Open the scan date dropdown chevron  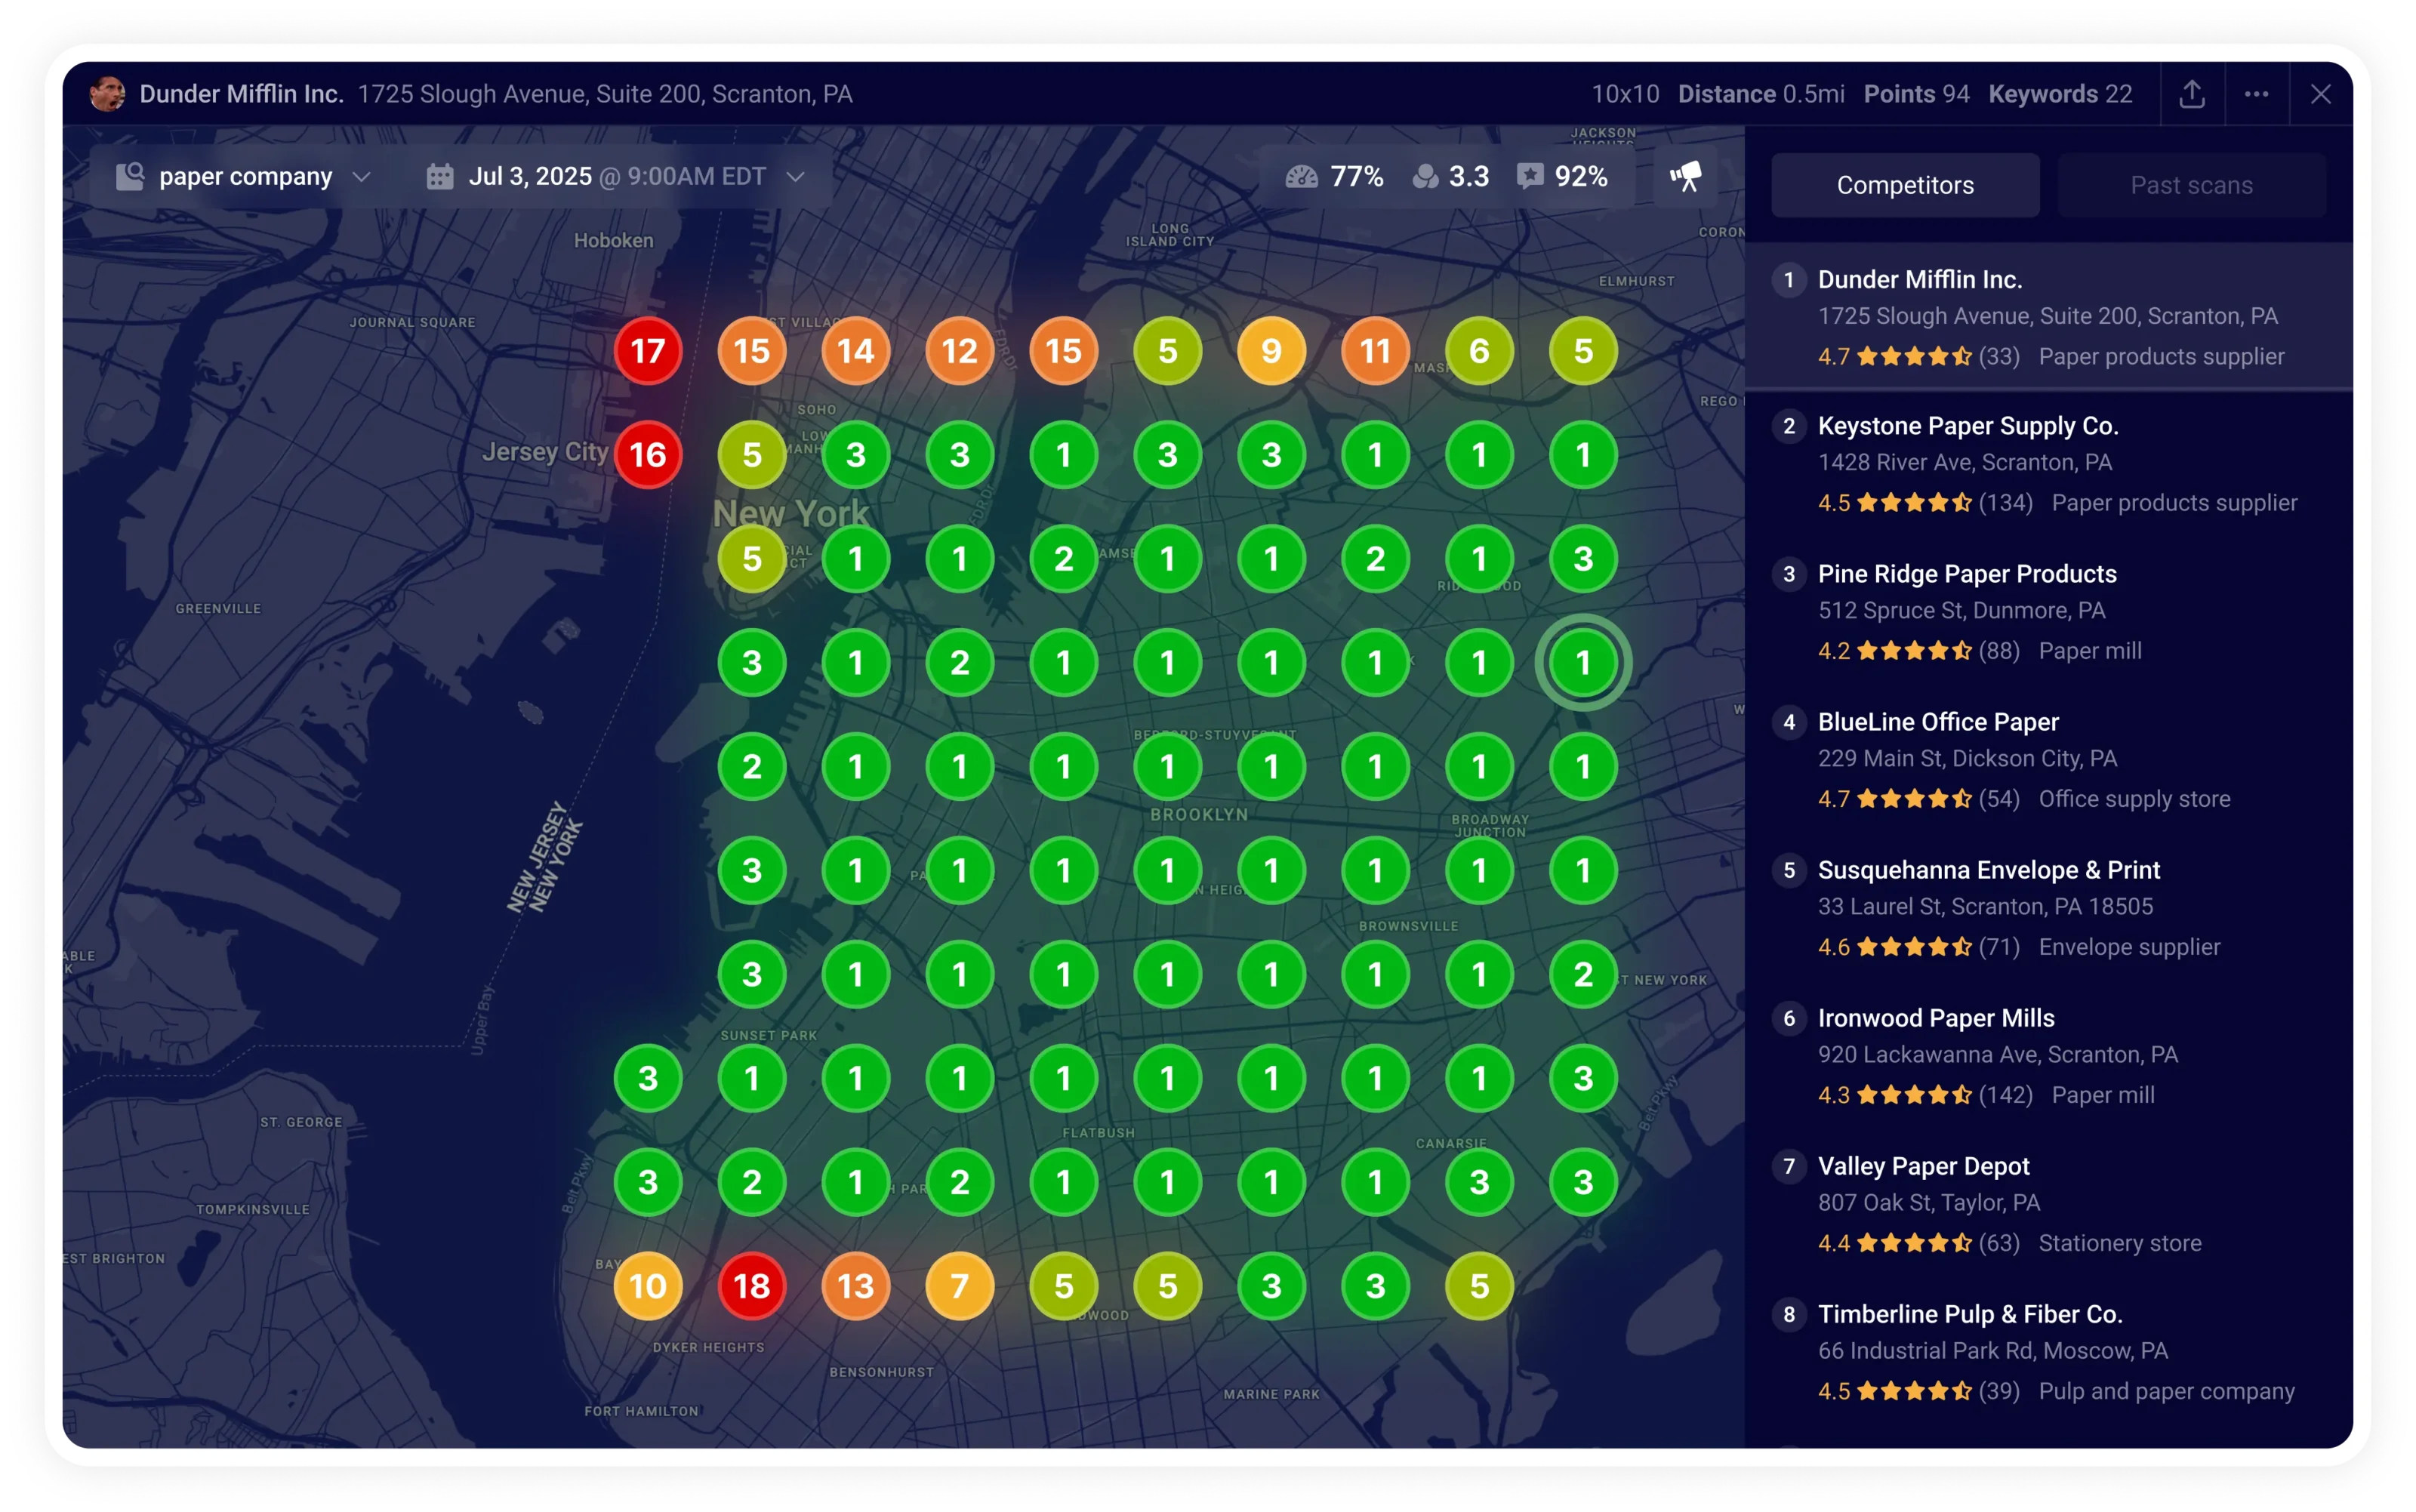click(x=795, y=177)
